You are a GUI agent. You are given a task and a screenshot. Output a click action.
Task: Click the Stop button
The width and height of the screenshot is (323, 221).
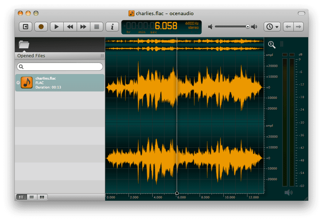point(96,26)
